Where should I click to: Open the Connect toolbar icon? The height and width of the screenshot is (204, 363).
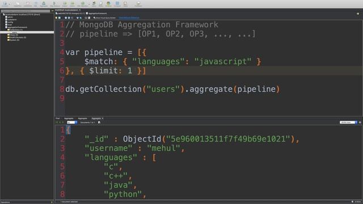[x=5, y=3]
